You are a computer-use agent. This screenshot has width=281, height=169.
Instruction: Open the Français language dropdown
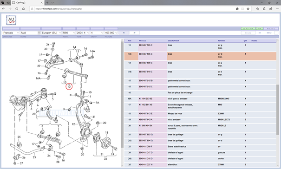point(11,33)
